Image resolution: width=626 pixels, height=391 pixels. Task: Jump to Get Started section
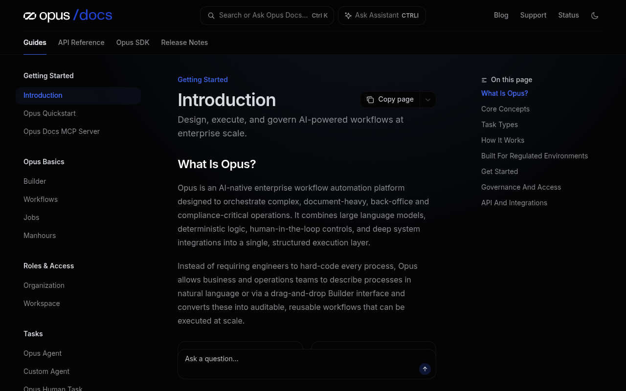499,172
